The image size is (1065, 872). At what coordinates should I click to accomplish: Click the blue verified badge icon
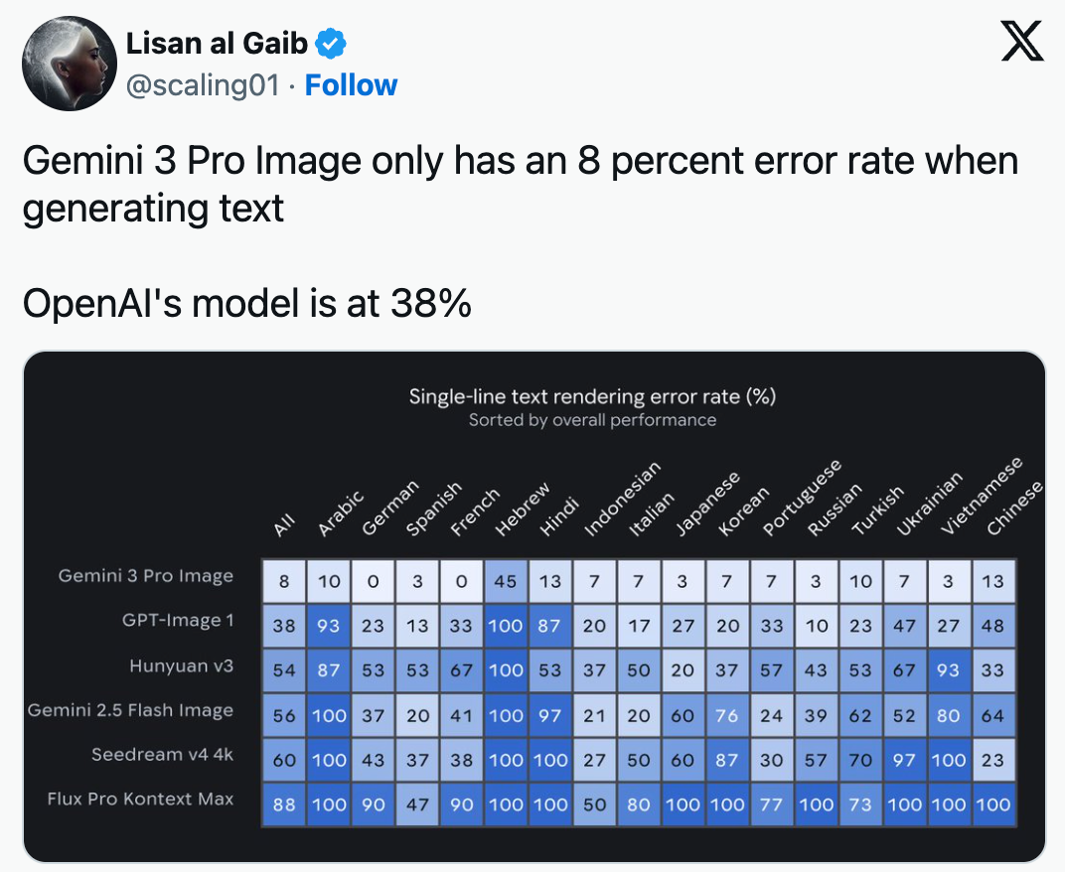point(331,44)
